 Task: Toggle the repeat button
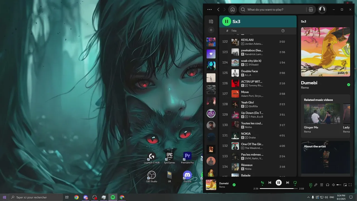pyautogui.click(x=295, y=183)
